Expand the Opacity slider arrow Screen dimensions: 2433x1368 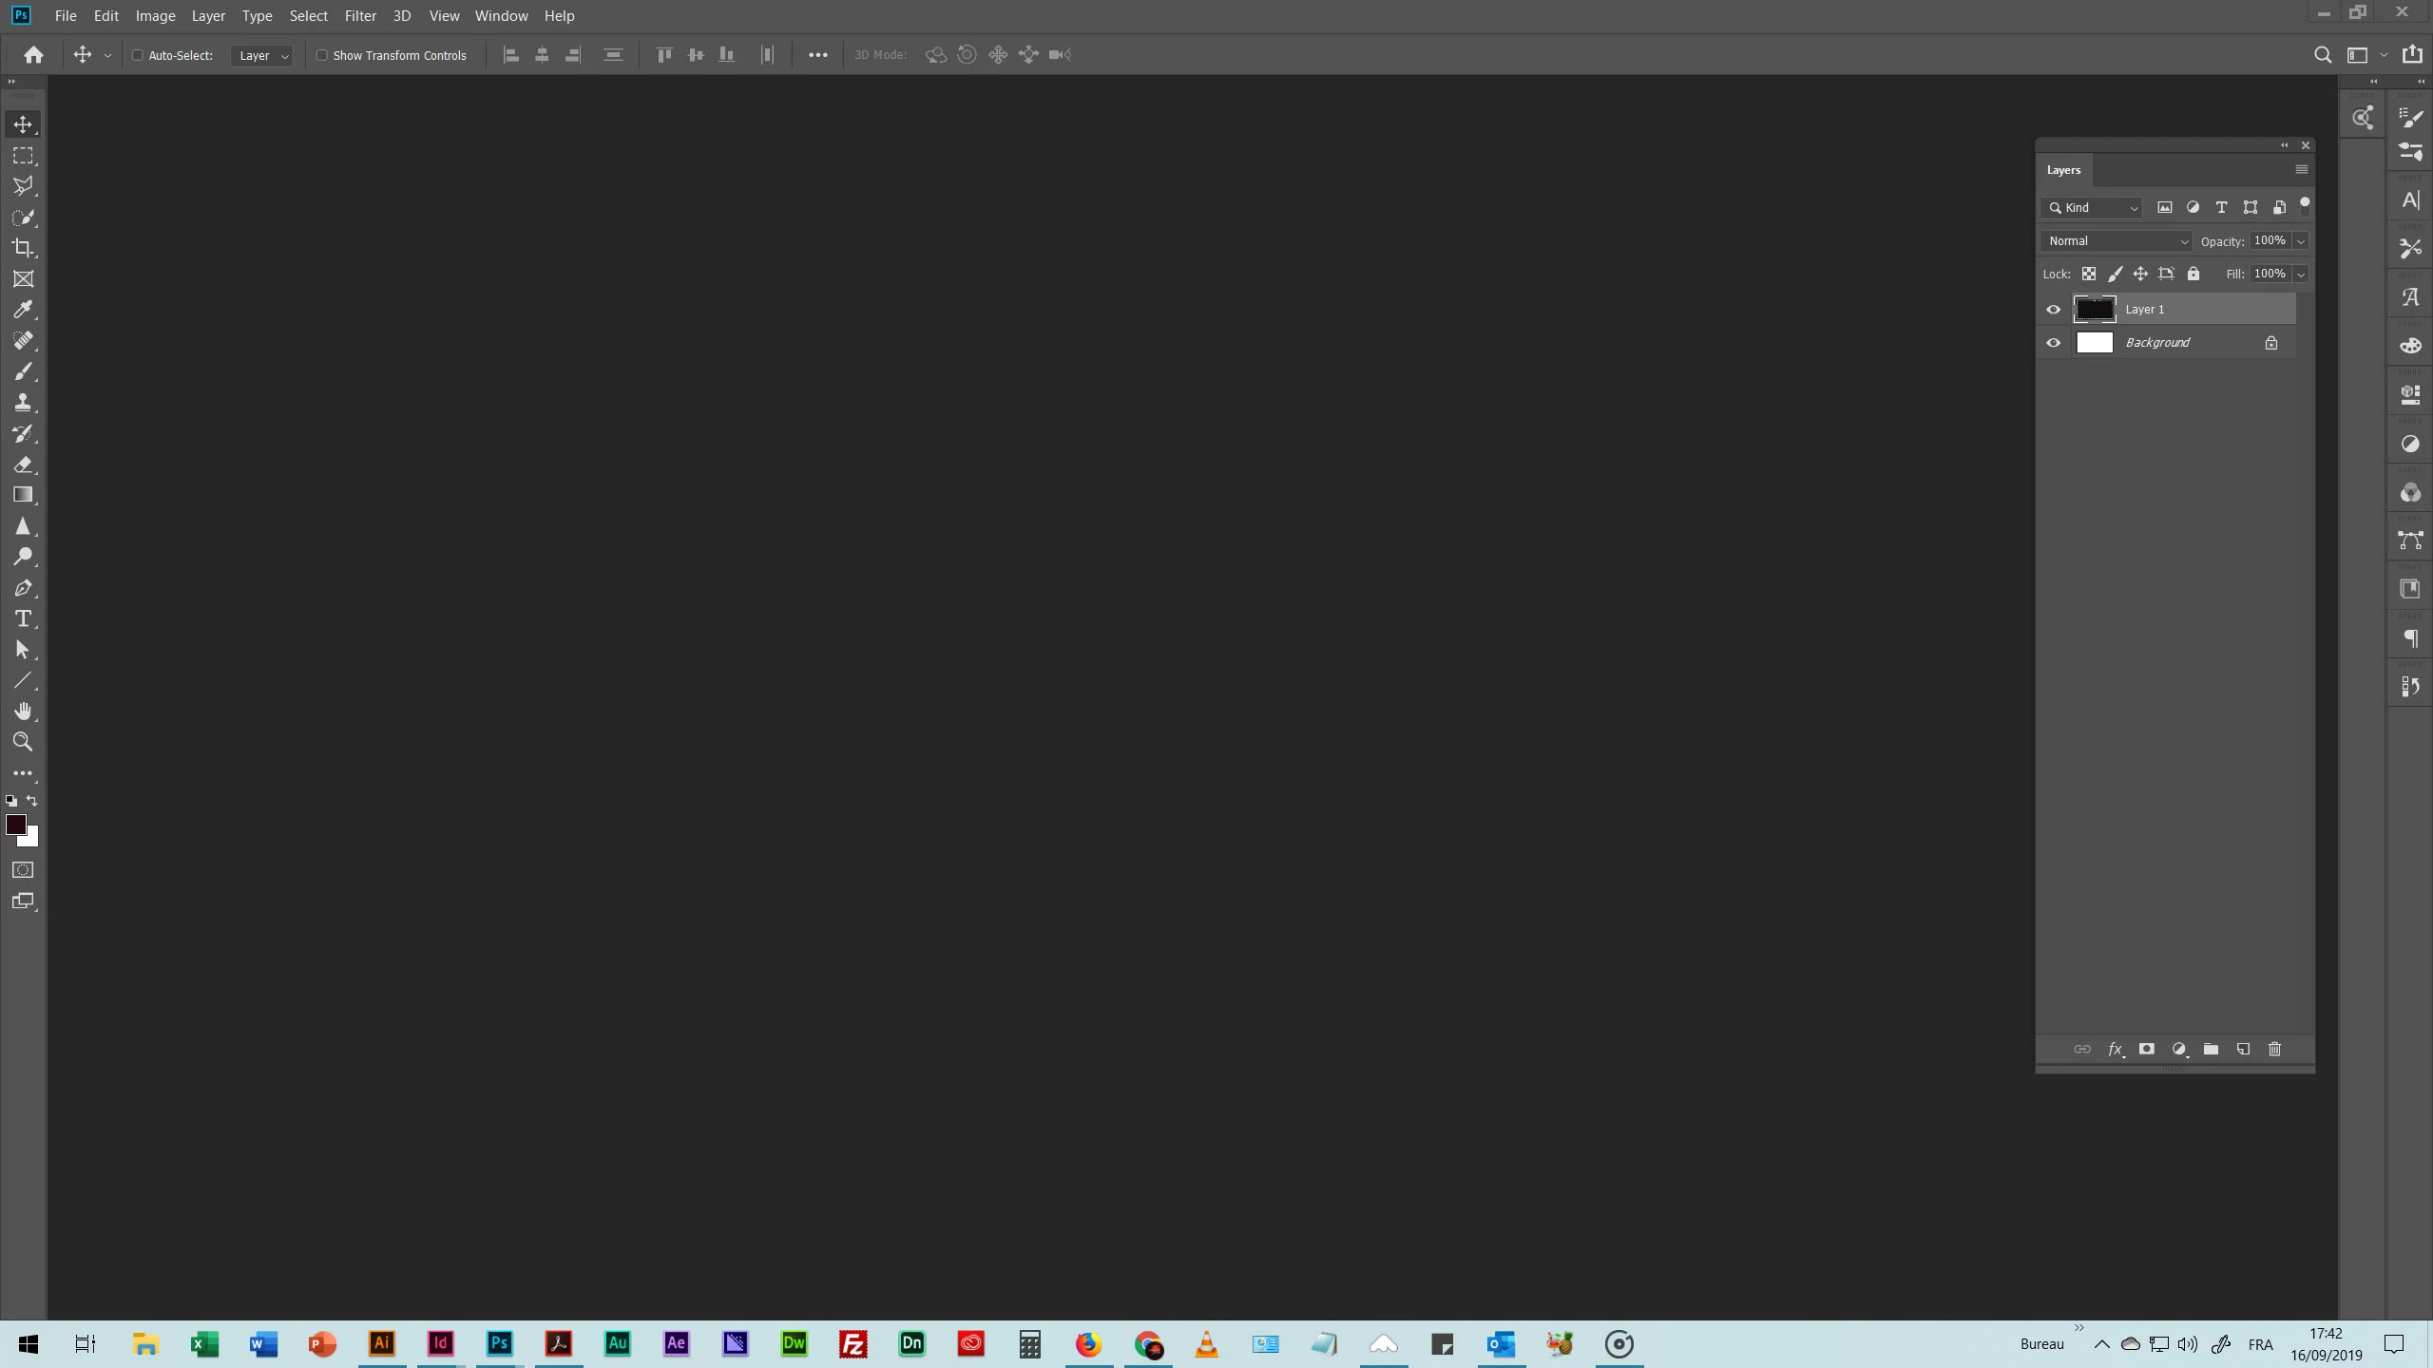2301,241
